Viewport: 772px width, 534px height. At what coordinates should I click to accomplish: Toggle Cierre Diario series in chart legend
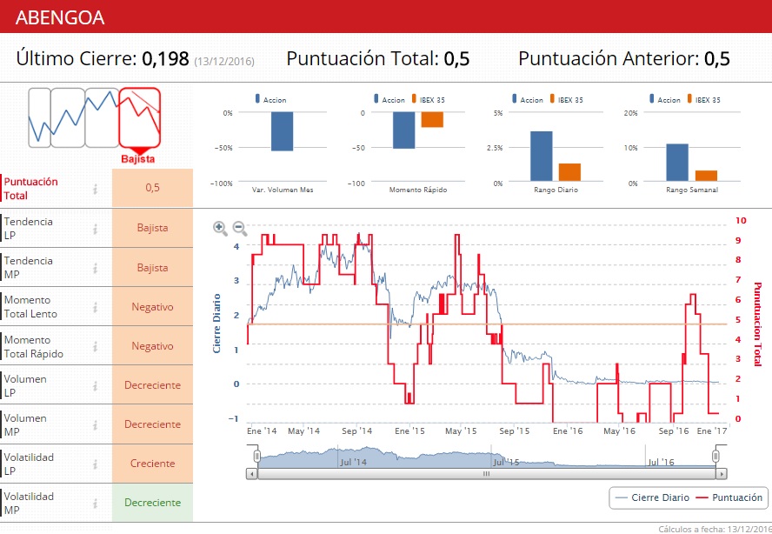point(652,497)
